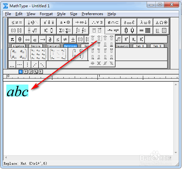Insert parentheses template from small bar
182x170 pixels.
(80, 39)
